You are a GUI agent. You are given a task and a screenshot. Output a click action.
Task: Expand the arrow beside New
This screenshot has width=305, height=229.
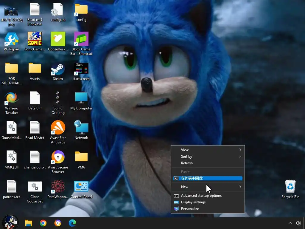coord(240,187)
